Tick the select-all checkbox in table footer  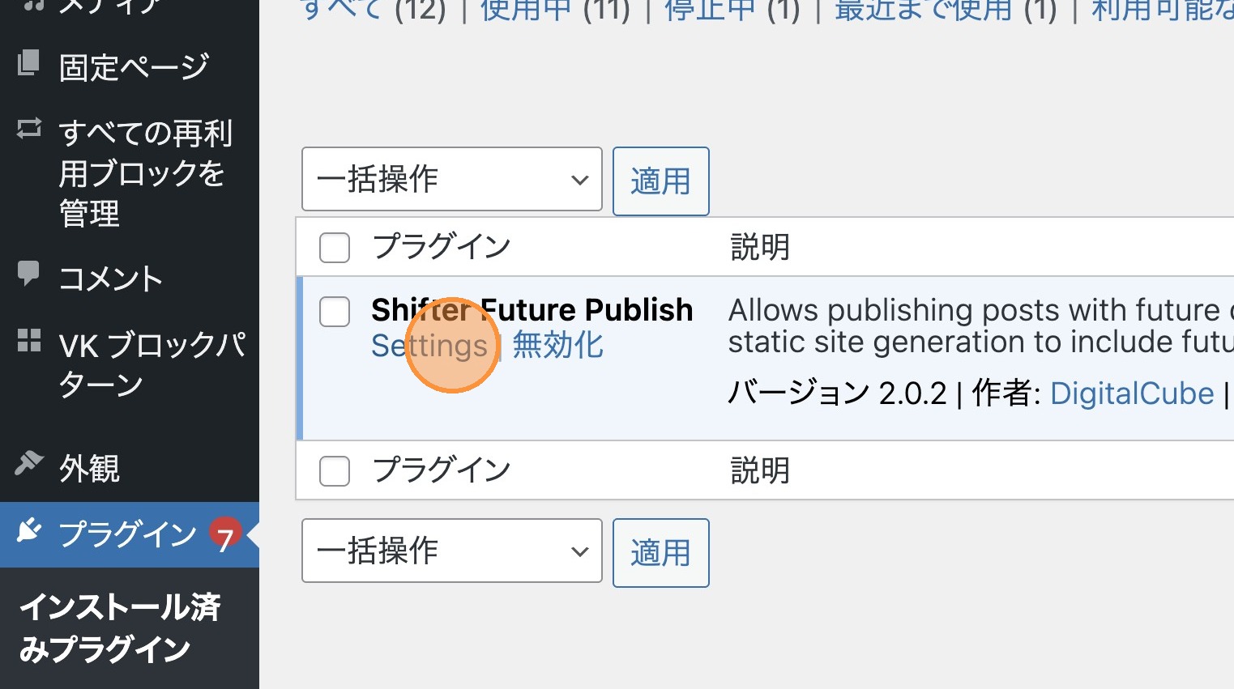coord(335,471)
